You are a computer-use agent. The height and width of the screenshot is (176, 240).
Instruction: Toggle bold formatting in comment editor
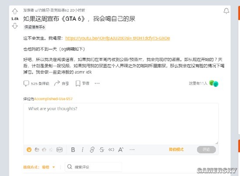pyautogui.click(x=73, y=150)
